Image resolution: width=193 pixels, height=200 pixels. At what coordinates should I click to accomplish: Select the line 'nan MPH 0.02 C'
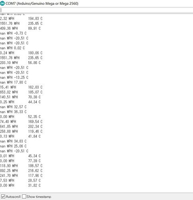coord(12,48)
